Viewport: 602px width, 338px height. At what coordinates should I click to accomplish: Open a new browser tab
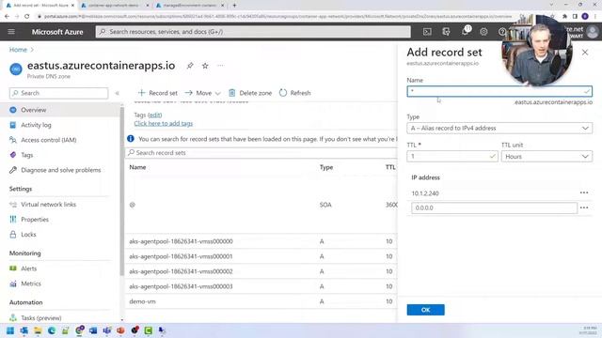pyautogui.click(x=234, y=6)
